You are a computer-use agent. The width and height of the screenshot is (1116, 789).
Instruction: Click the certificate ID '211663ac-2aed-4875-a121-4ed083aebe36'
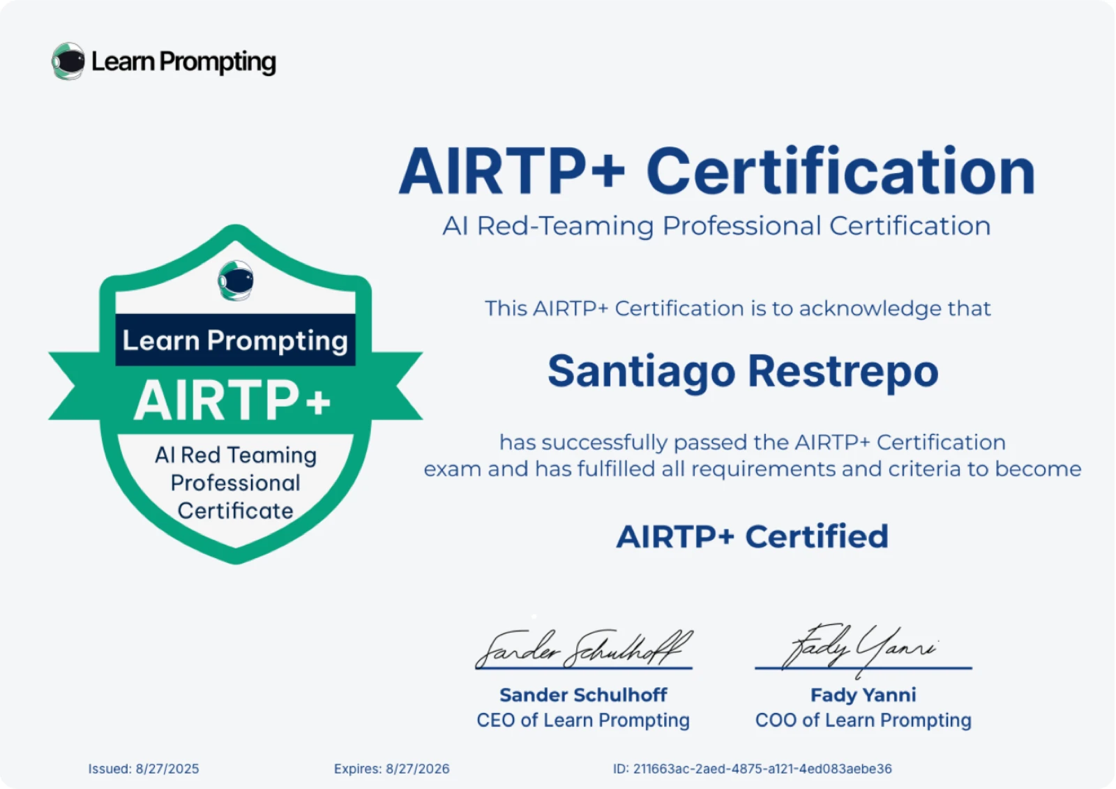[x=762, y=769]
